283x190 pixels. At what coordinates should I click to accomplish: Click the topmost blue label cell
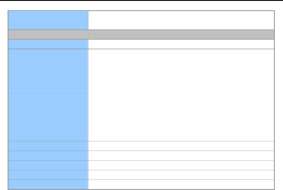coord(48,20)
